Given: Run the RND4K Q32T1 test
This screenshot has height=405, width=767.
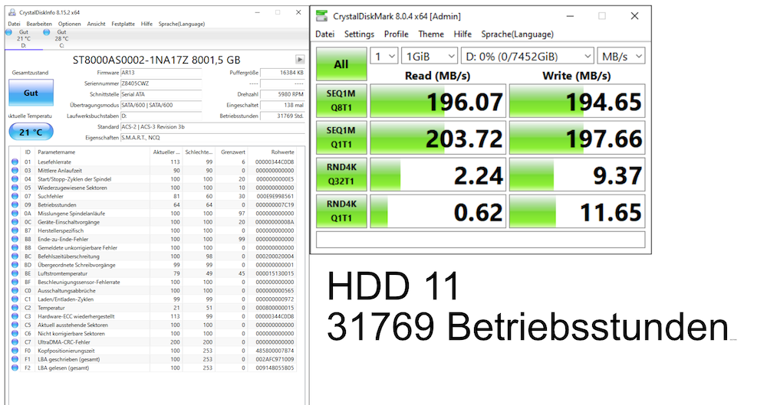Looking at the screenshot, I should pyautogui.click(x=341, y=174).
